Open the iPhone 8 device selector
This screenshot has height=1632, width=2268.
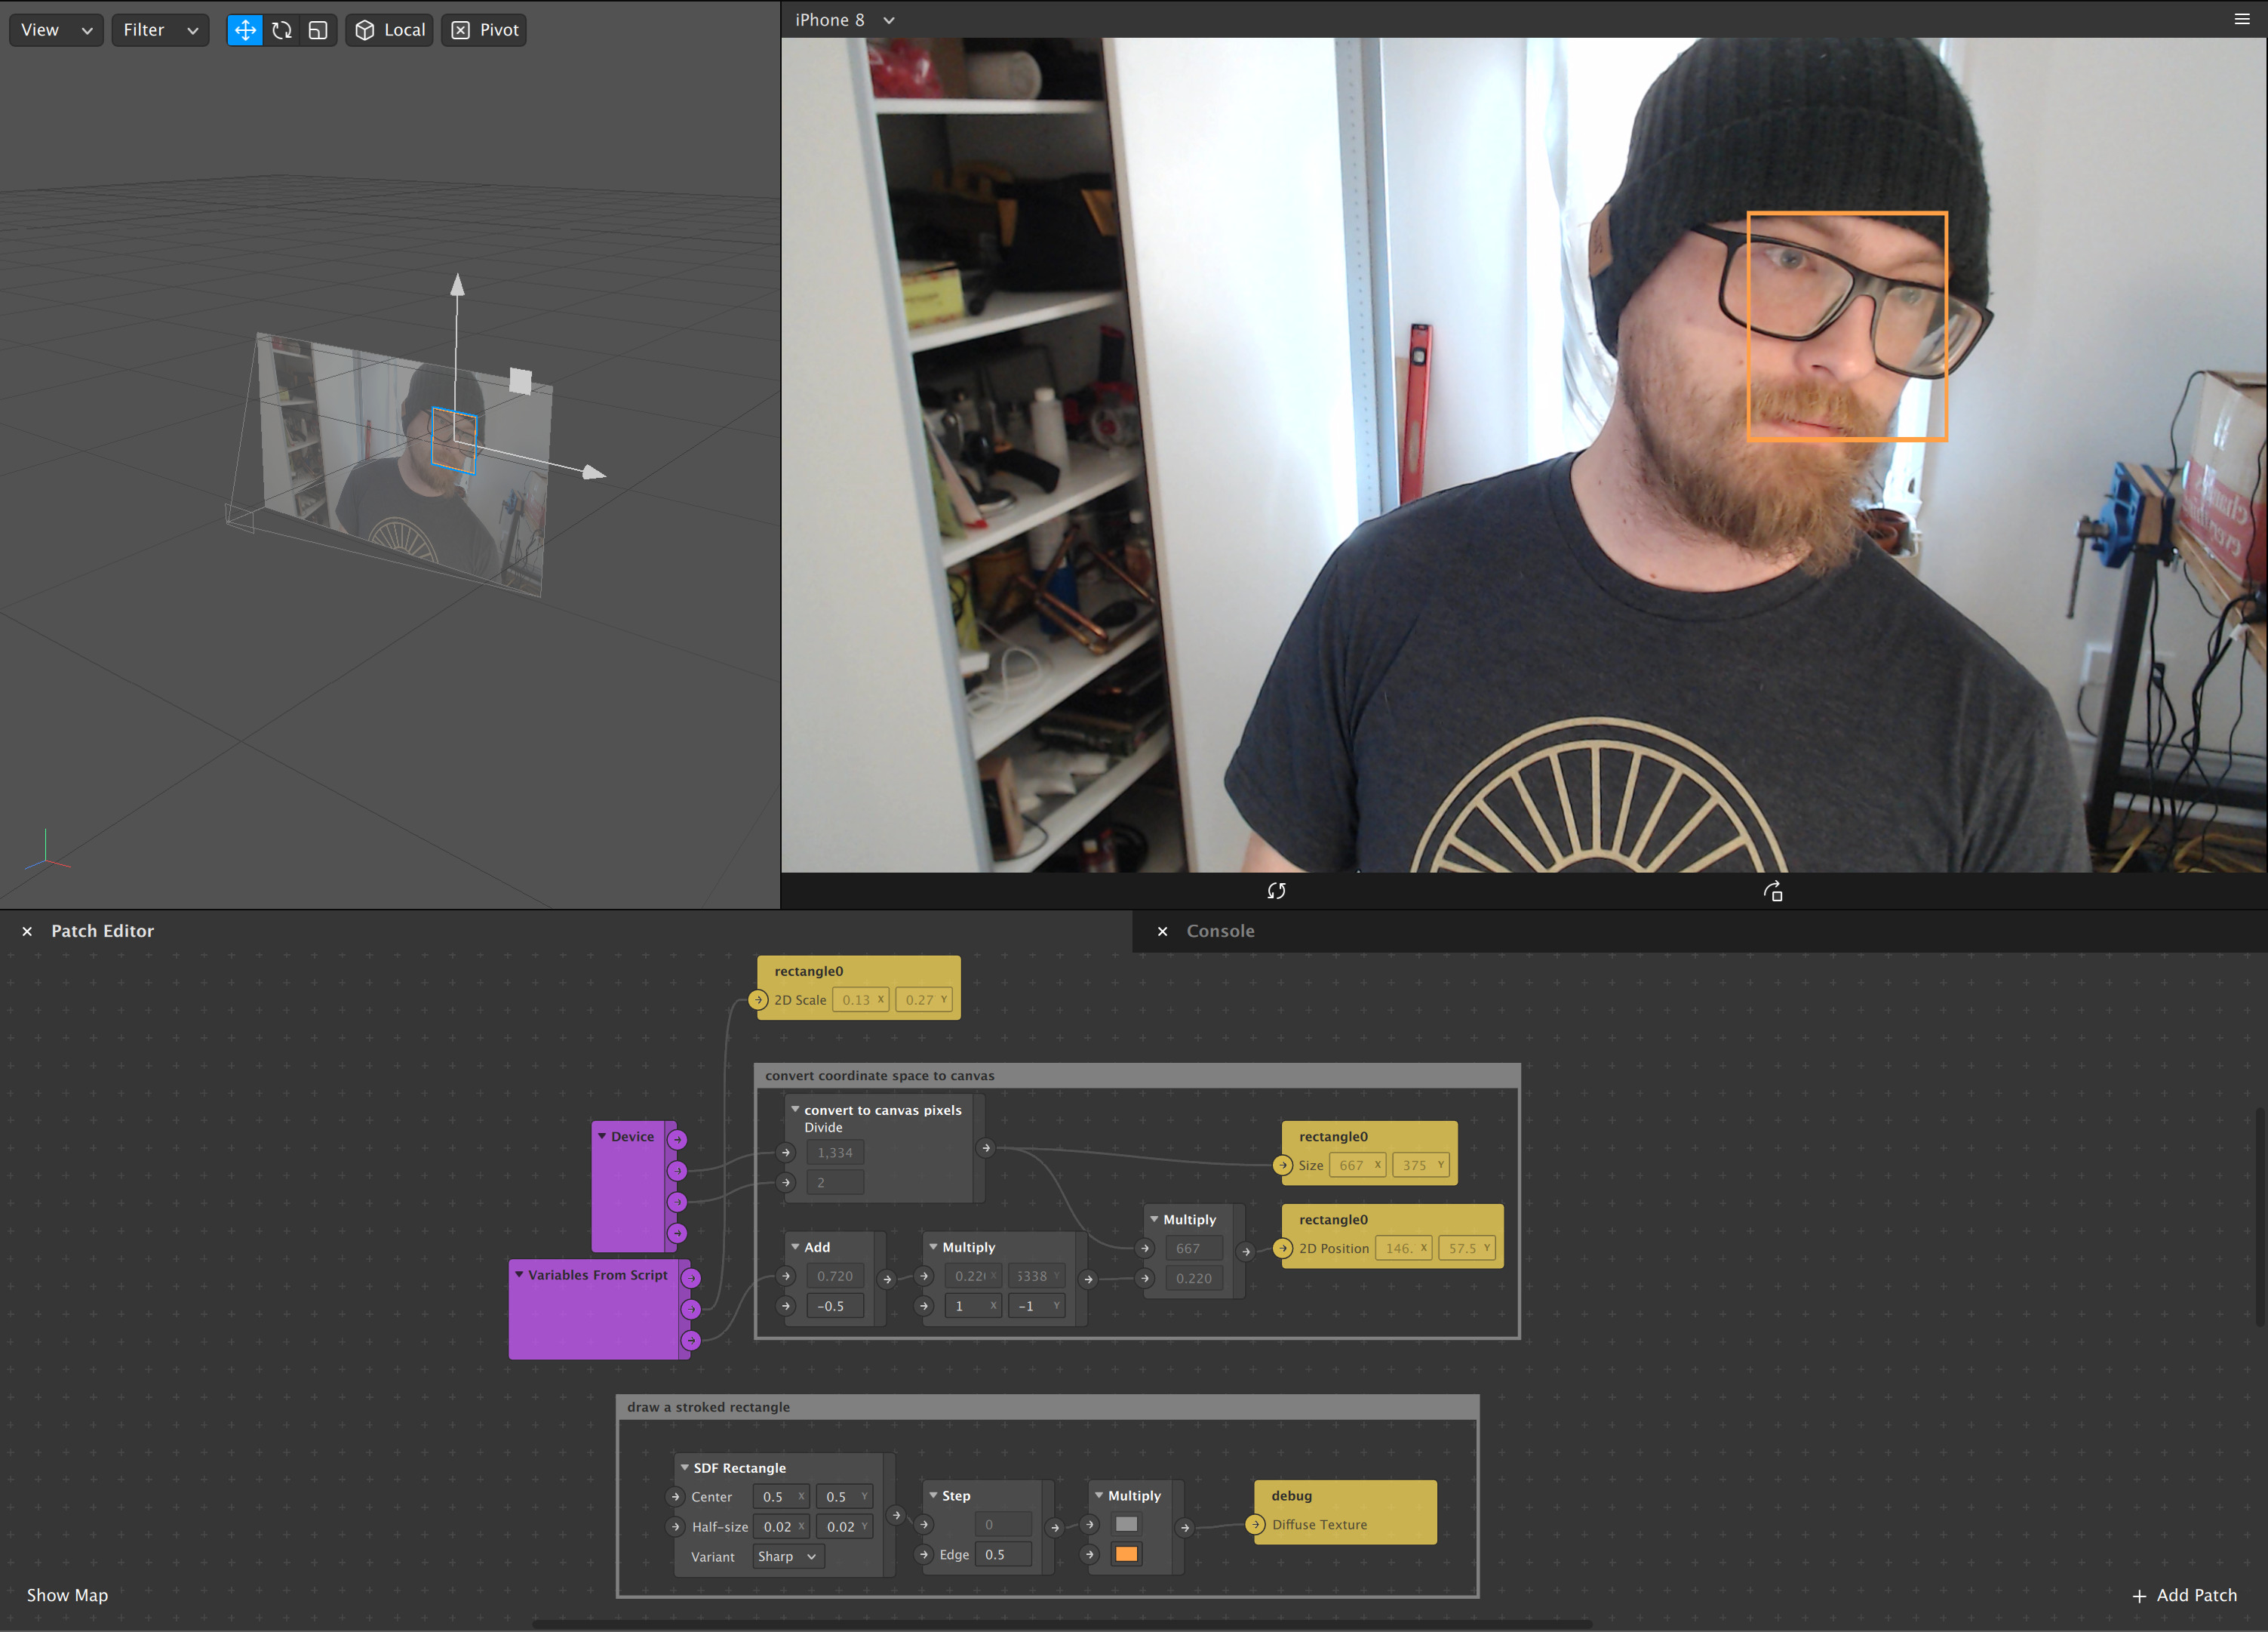point(845,20)
